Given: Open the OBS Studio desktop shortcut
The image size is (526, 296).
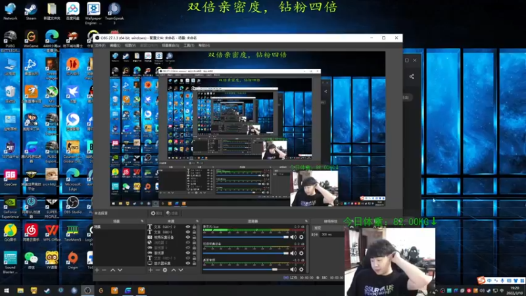Looking at the screenshot, I should (72, 205).
